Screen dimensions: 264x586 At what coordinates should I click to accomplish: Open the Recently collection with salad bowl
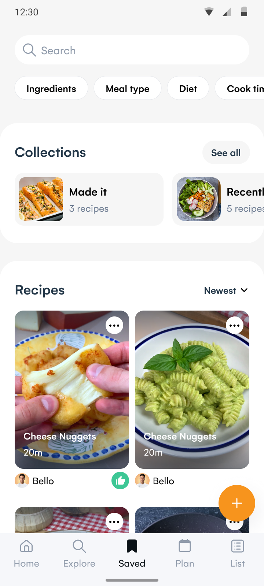(x=218, y=199)
